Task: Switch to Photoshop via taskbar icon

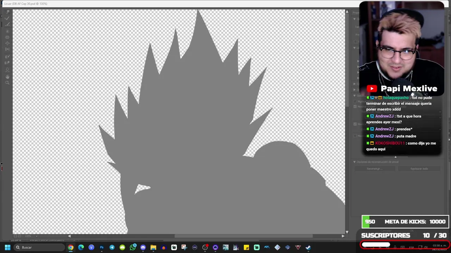Action: click(x=101, y=247)
